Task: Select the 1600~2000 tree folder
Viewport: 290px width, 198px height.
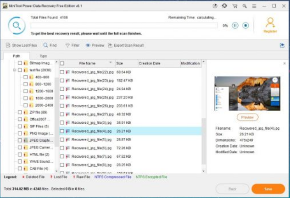Action: (44, 98)
